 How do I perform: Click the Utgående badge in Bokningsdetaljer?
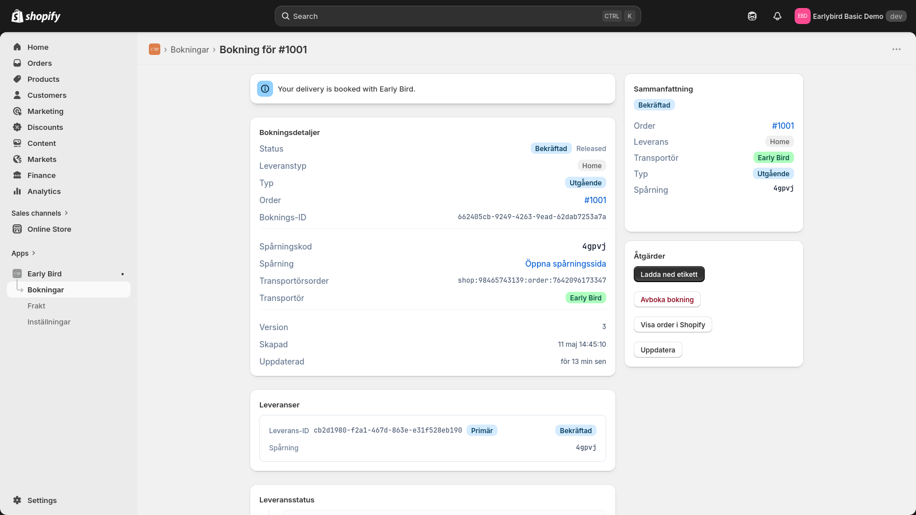(x=586, y=183)
